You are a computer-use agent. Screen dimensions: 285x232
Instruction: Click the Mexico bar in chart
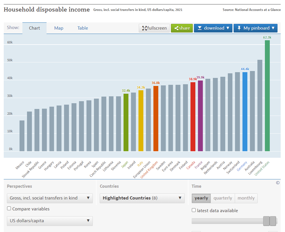pyautogui.click(x=22, y=136)
